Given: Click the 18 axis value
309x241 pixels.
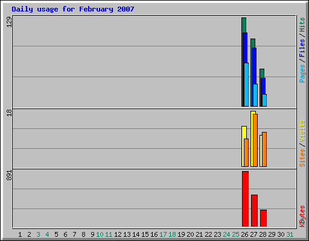Looking at the screenshot, I should pos(9,113).
